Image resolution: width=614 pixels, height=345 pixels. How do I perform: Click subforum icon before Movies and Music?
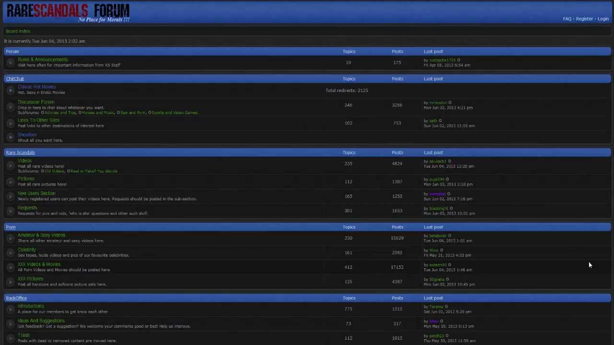tap(80, 113)
